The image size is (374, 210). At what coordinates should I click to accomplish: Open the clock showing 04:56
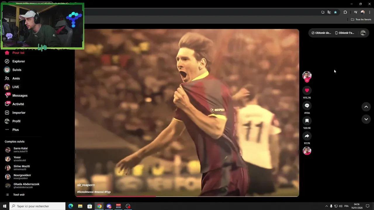click(357, 206)
